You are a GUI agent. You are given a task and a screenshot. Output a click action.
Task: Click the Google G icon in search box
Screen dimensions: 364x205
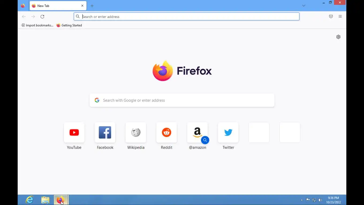tap(97, 100)
